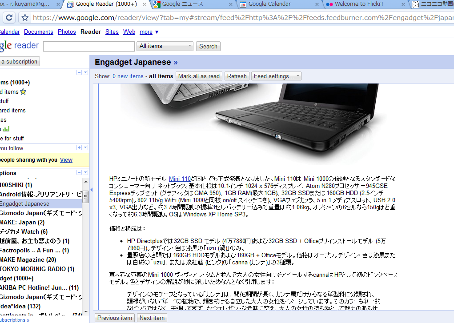Bookmark this page with the star icon
The height and width of the screenshot is (323, 454).
[25, 18]
